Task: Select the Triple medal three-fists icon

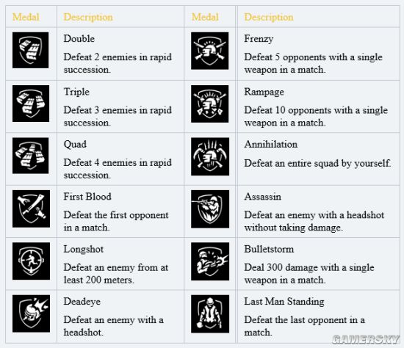Action: pyautogui.click(x=31, y=104)
